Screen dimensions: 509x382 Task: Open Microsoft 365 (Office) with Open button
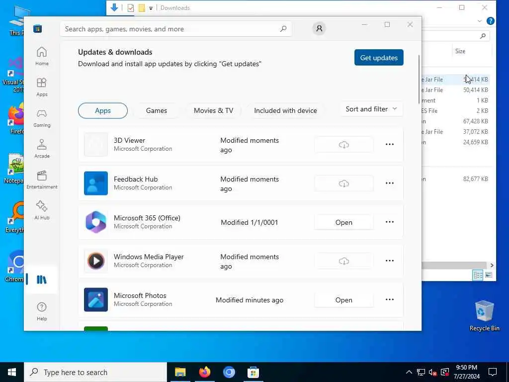[x=344, y=222]
